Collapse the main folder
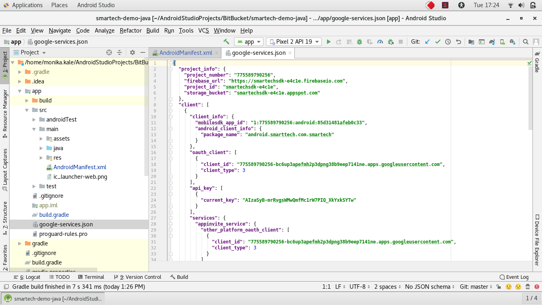The image size is (542, 305). pos(34,129)
